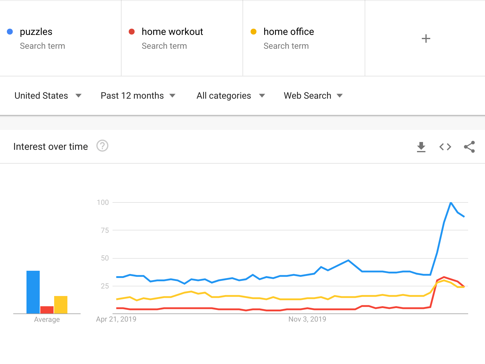Click the Interest over time heading
The height and width of the screenshot is (364, 485).
[x=51, y=147]
